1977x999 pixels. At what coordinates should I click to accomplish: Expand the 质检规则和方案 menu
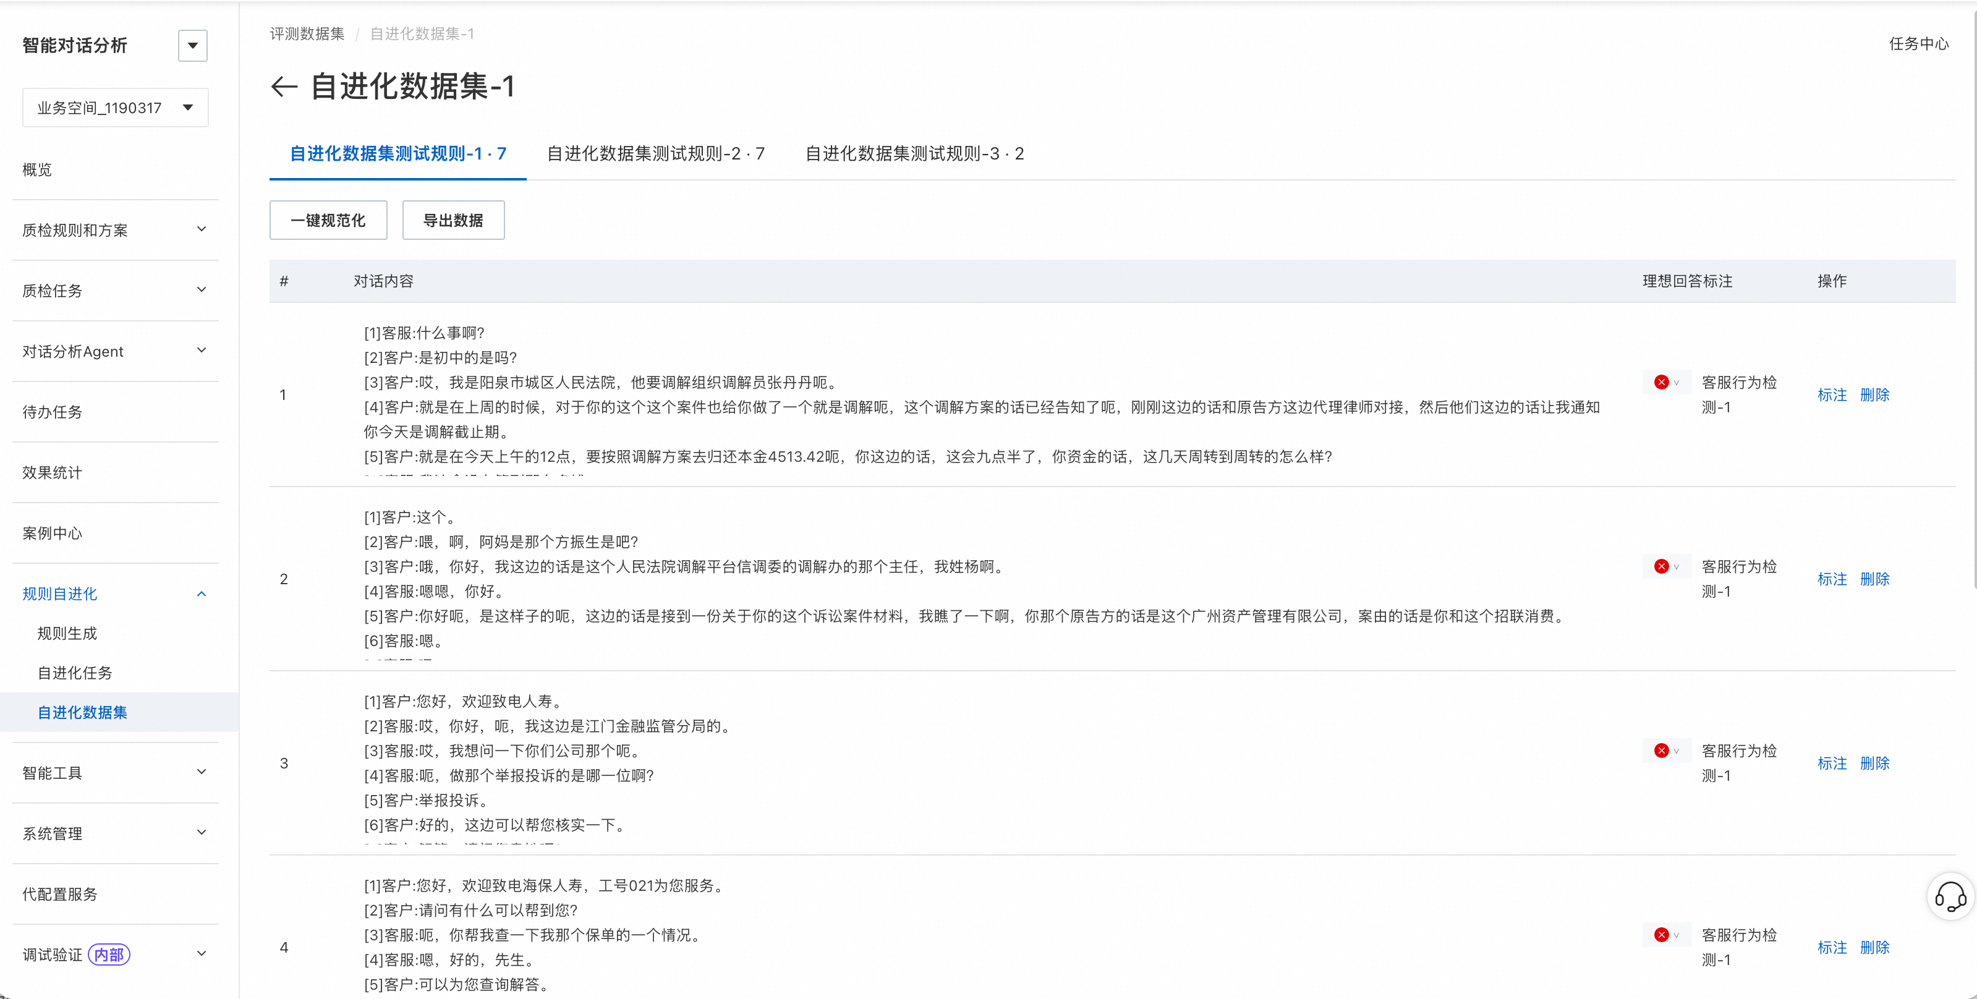pos(115,230)
